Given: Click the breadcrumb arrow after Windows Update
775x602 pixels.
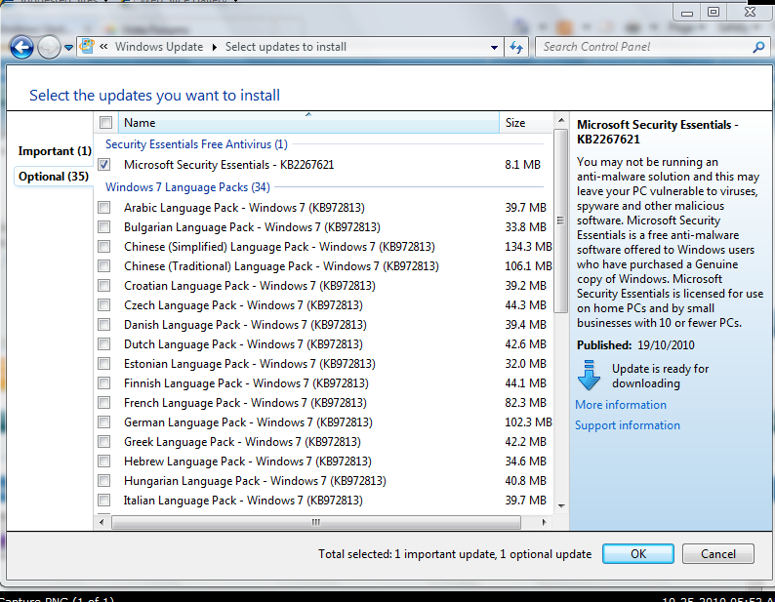Looking at the screenshot, I should [214, 47].
